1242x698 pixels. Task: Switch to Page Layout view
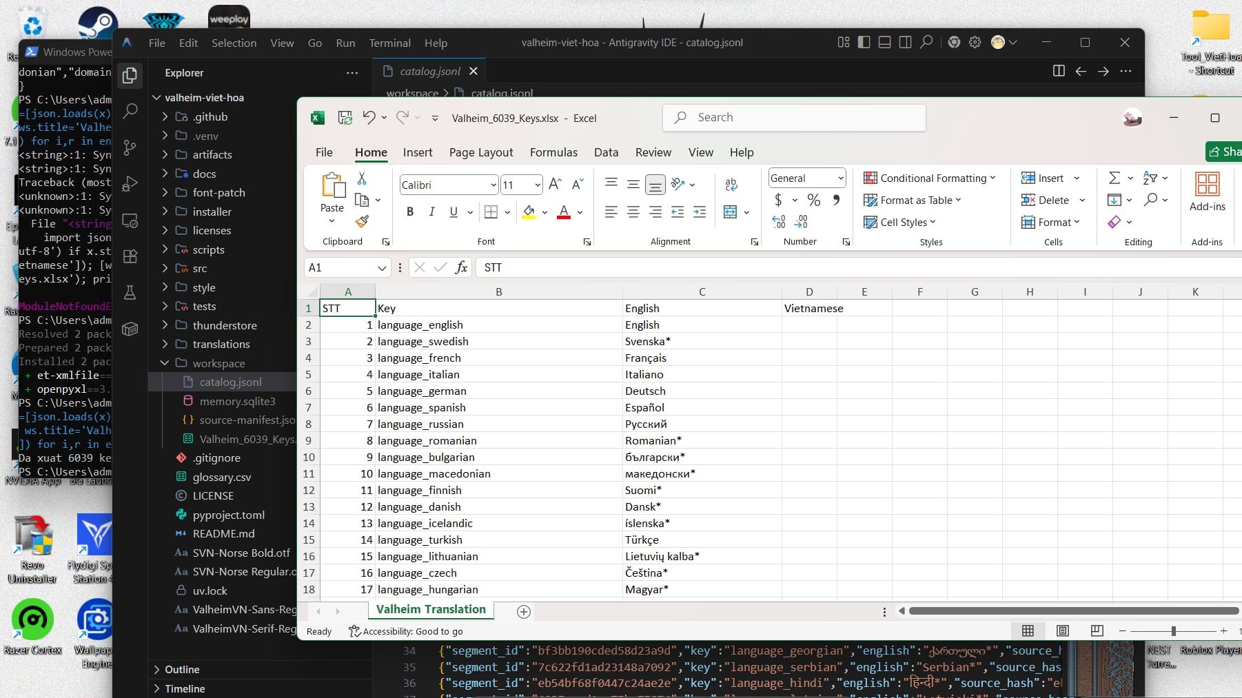1062,630
